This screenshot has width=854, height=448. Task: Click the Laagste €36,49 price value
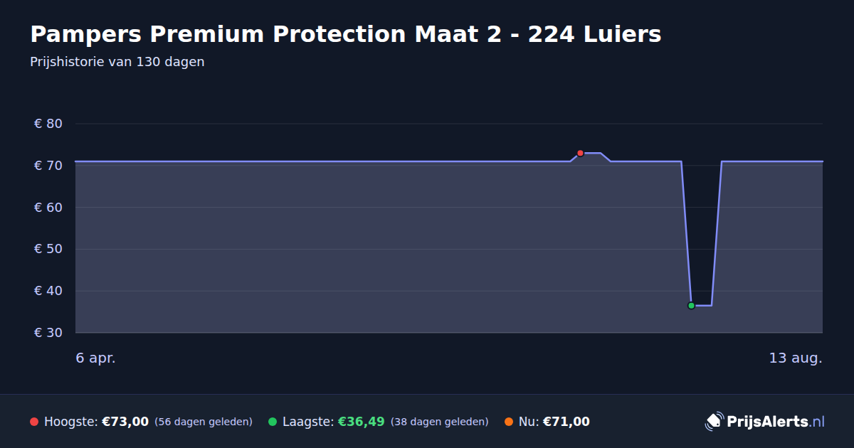[x=362, y=422]
